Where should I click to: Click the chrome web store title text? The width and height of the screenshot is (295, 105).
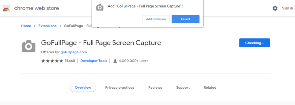coord(37,8)
